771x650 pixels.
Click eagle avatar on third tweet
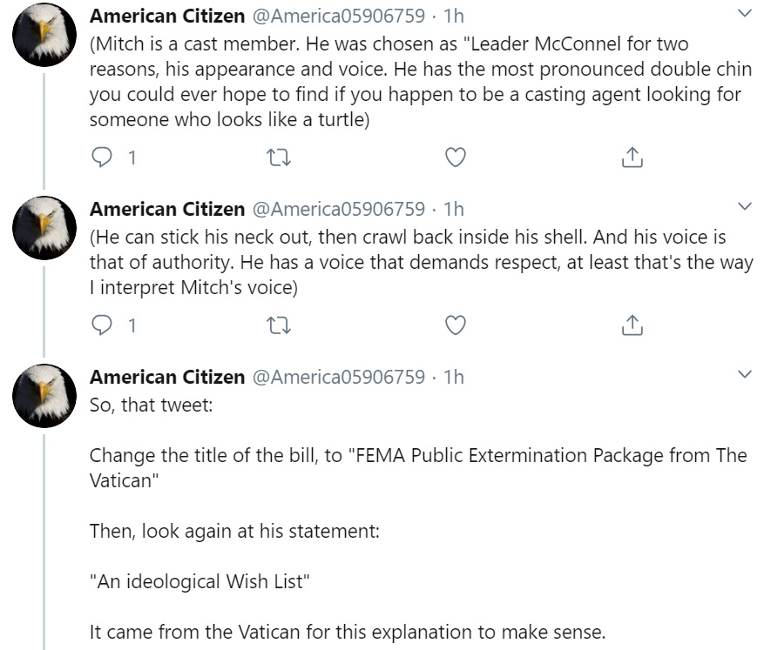click(x=44, y=395)
